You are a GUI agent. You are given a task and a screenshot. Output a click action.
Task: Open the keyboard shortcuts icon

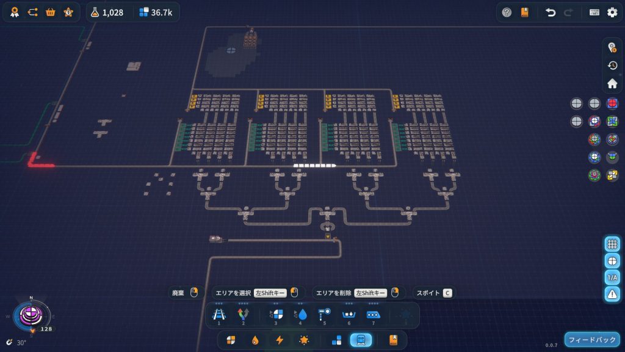(x=594, y=12)
